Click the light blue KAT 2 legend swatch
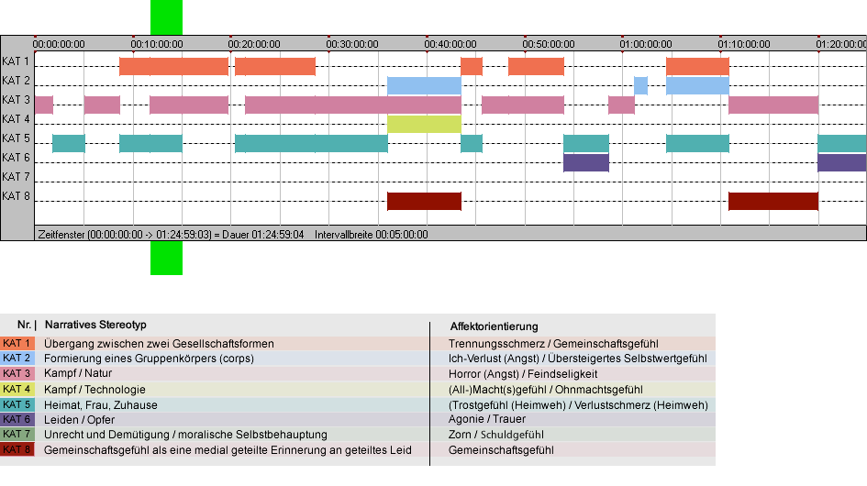Viewport: 867px width, 486px height. click(17, 359)
